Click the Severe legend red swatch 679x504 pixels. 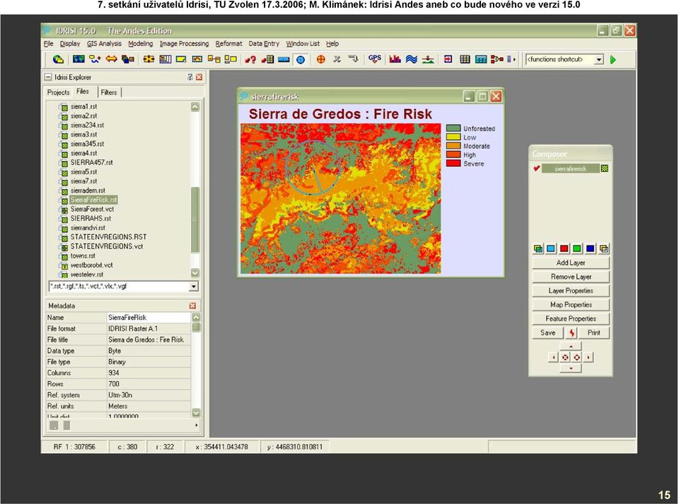click(x=453, y=164)
